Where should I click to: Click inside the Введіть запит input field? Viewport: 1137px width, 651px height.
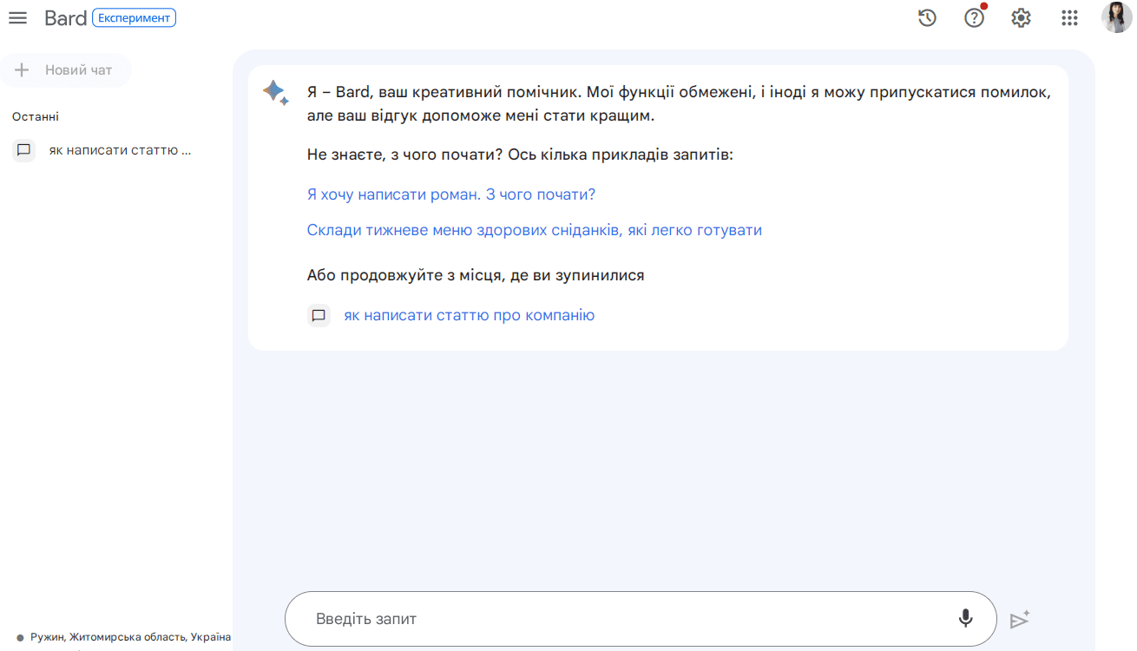(x=608, y=619)
